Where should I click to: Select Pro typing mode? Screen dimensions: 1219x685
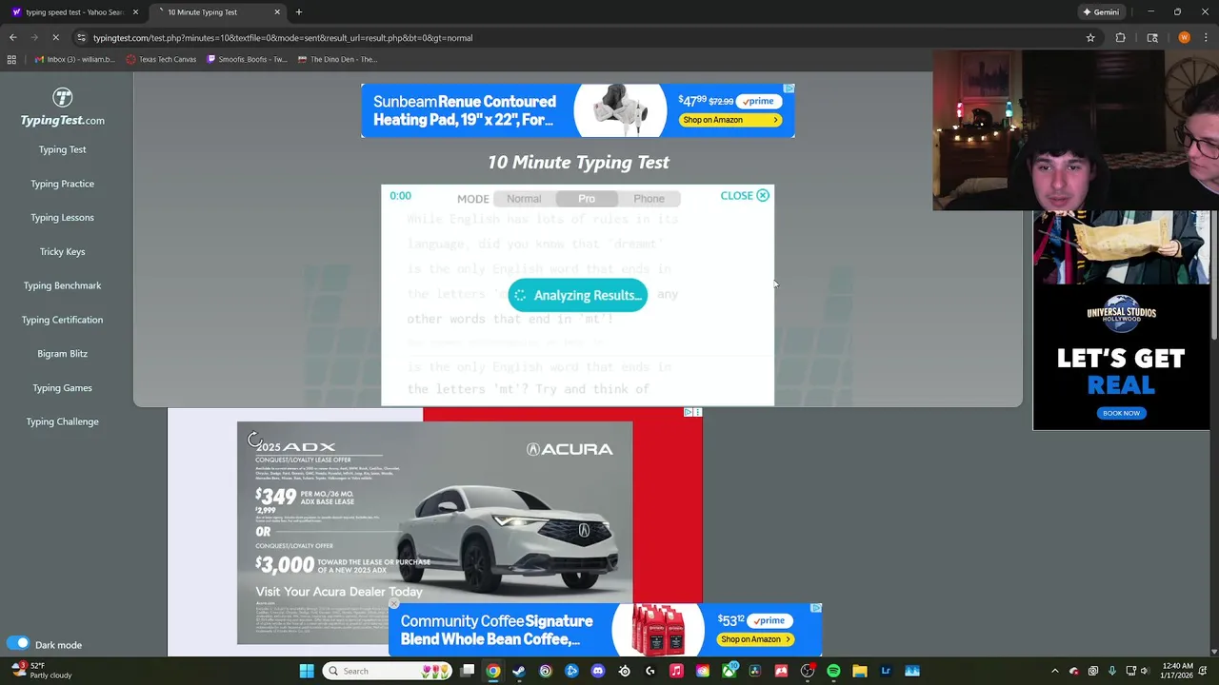pos(587,199)
